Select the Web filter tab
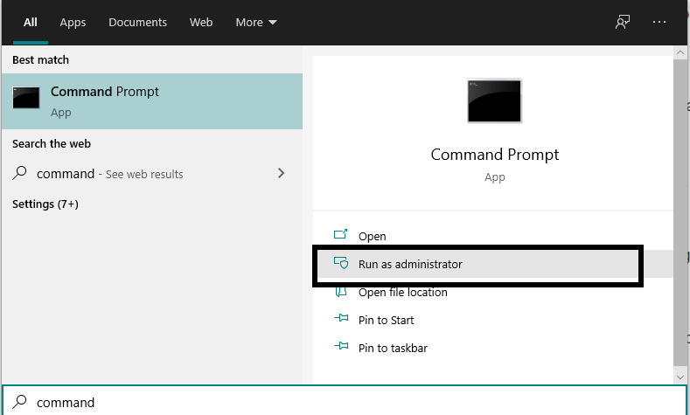Image resolution: width=690 pixels, height=415 pixels. click(201, 23)
